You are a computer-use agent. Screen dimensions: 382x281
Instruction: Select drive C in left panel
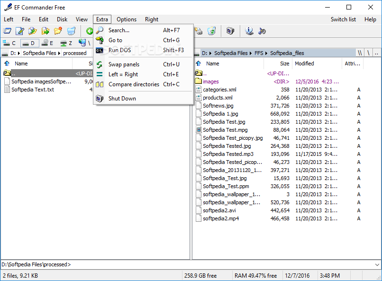9,43
